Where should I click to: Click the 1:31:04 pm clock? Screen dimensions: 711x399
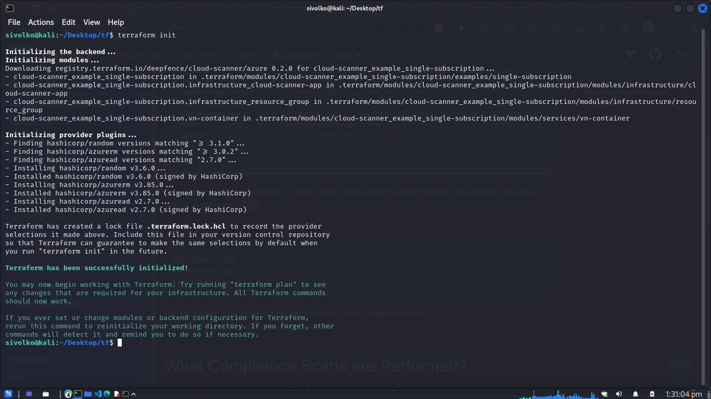[x=683, y=394]
